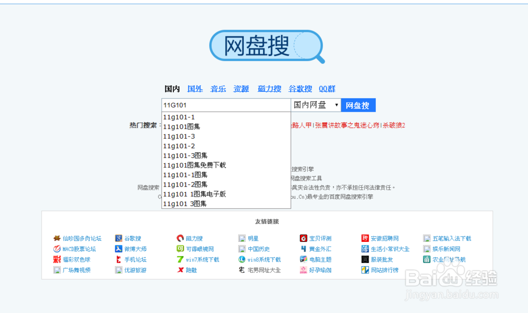Image resolution: width=528 pixels, height=313 pixels.
Task: Open hot search 杀破狼2
Action: 394,125
